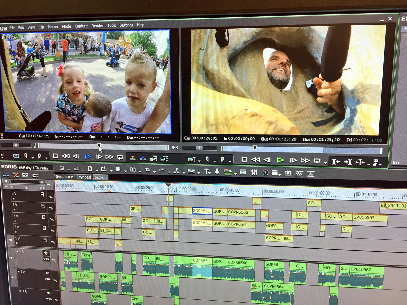Toggle ripple mode icon under EDIUS logo
The width and height of the screenshot is (407, 305).
click(16, 175)
